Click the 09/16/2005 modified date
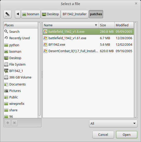 (124, 51)
